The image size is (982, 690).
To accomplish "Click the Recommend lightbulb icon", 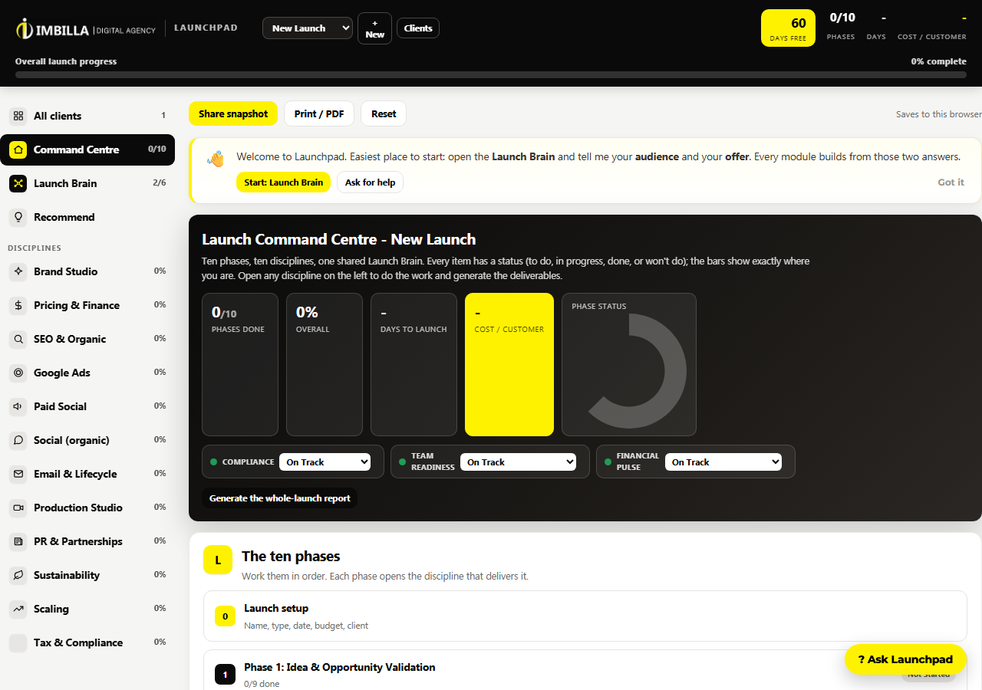I will point(18,217).
